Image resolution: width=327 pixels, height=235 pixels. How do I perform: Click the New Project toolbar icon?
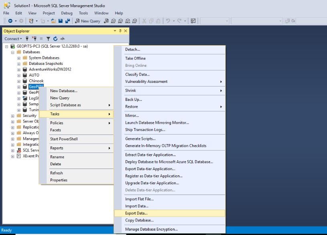click(x=31, y=21)
